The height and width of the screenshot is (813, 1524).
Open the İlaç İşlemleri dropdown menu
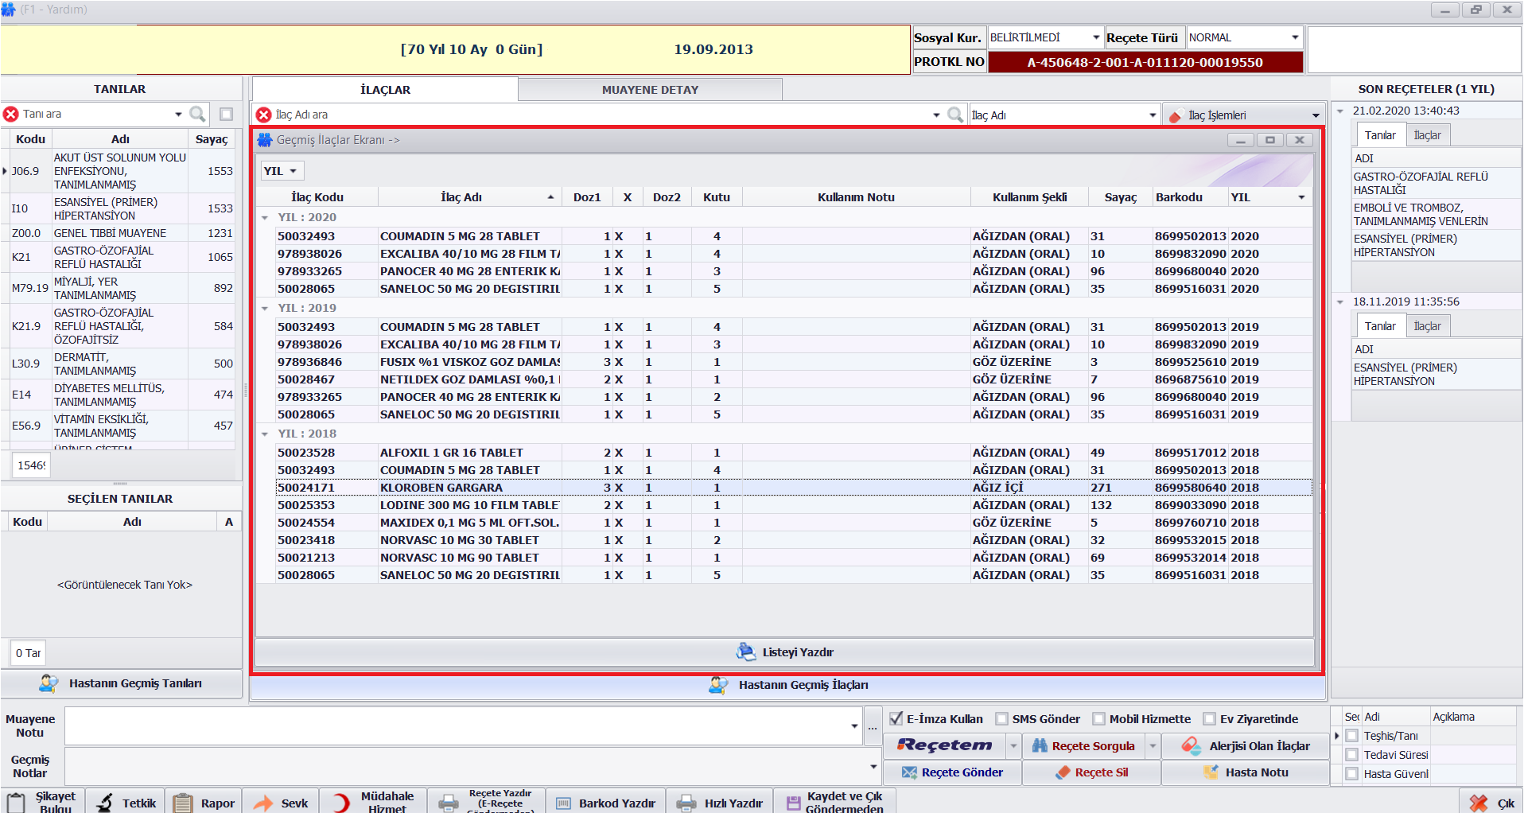pos(1316,115)
